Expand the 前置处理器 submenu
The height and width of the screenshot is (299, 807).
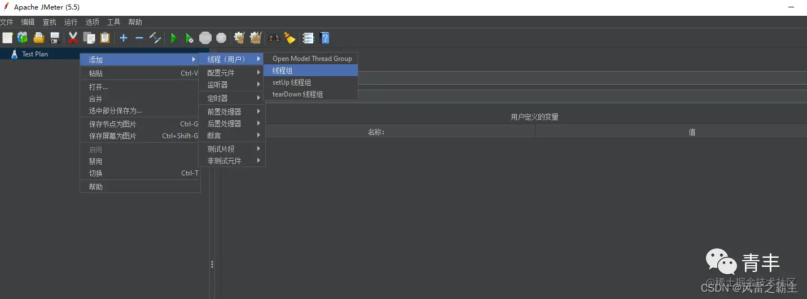pos(231,112)
